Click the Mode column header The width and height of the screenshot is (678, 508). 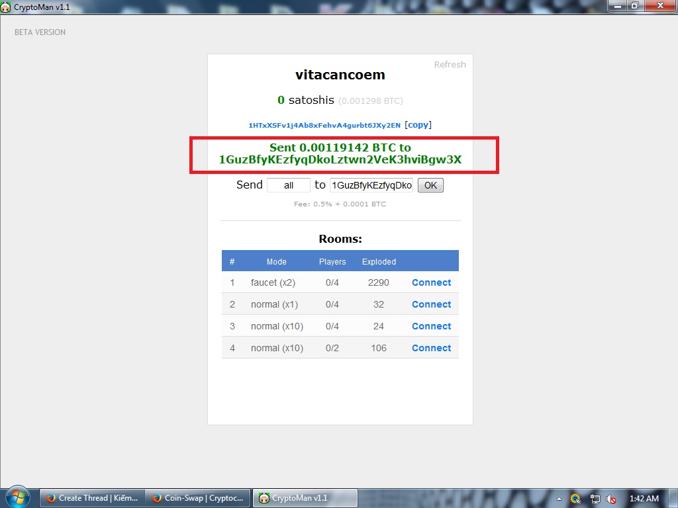(276, 262)
